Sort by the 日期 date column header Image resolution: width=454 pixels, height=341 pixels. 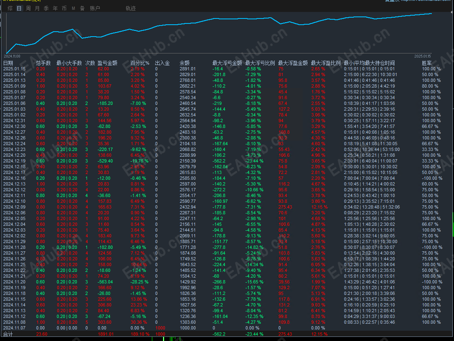coord(8,63)
